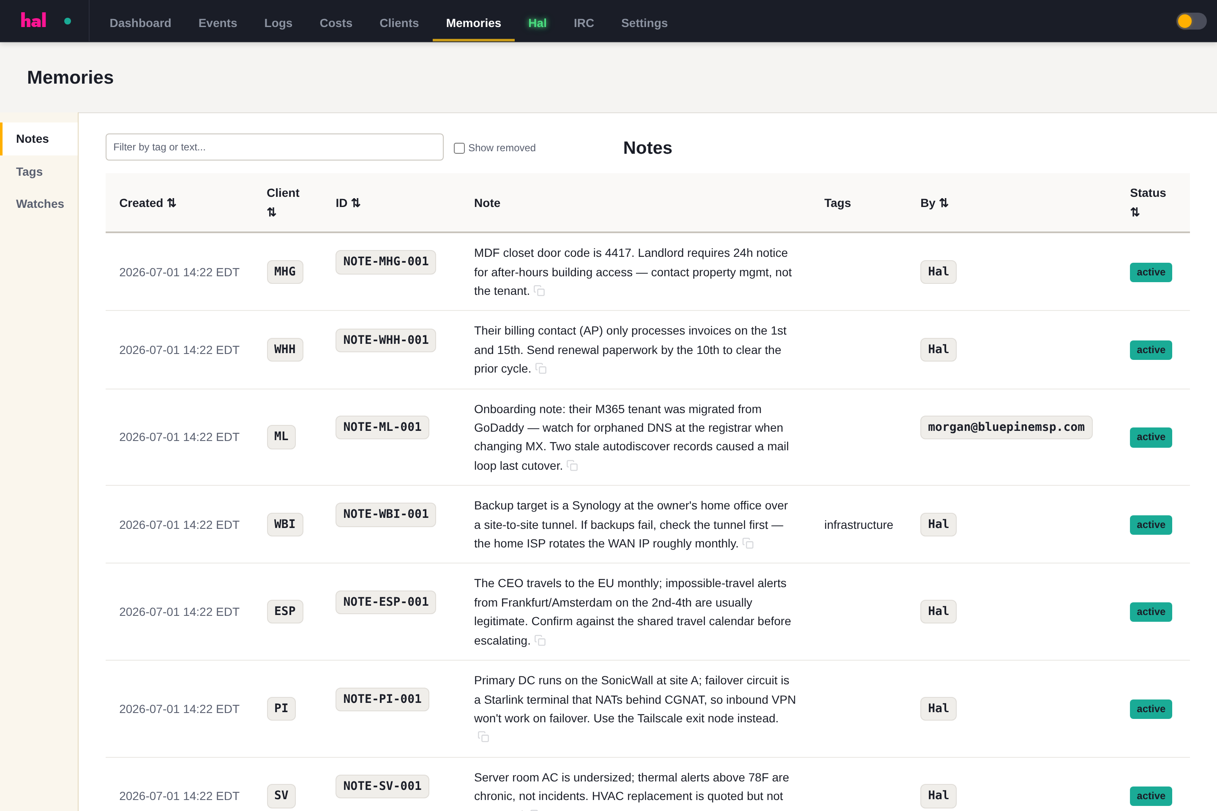This screenshot has height=811, width=1217.
Task: Click the MDF closet door code note text
Action: coord(632,272)
